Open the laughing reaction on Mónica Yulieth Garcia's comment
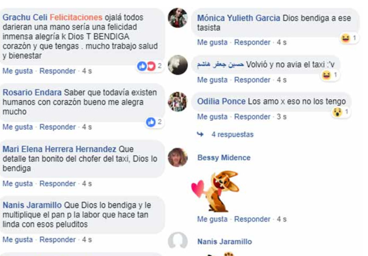 [x=349, y=38]
